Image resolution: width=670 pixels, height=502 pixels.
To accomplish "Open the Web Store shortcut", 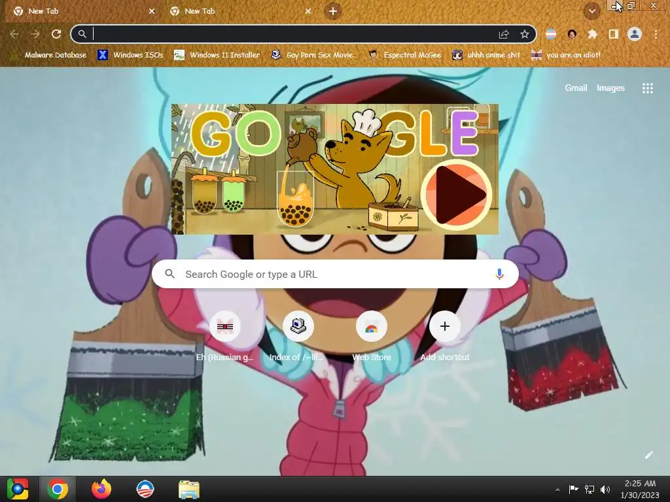I will tap(372, 337).
